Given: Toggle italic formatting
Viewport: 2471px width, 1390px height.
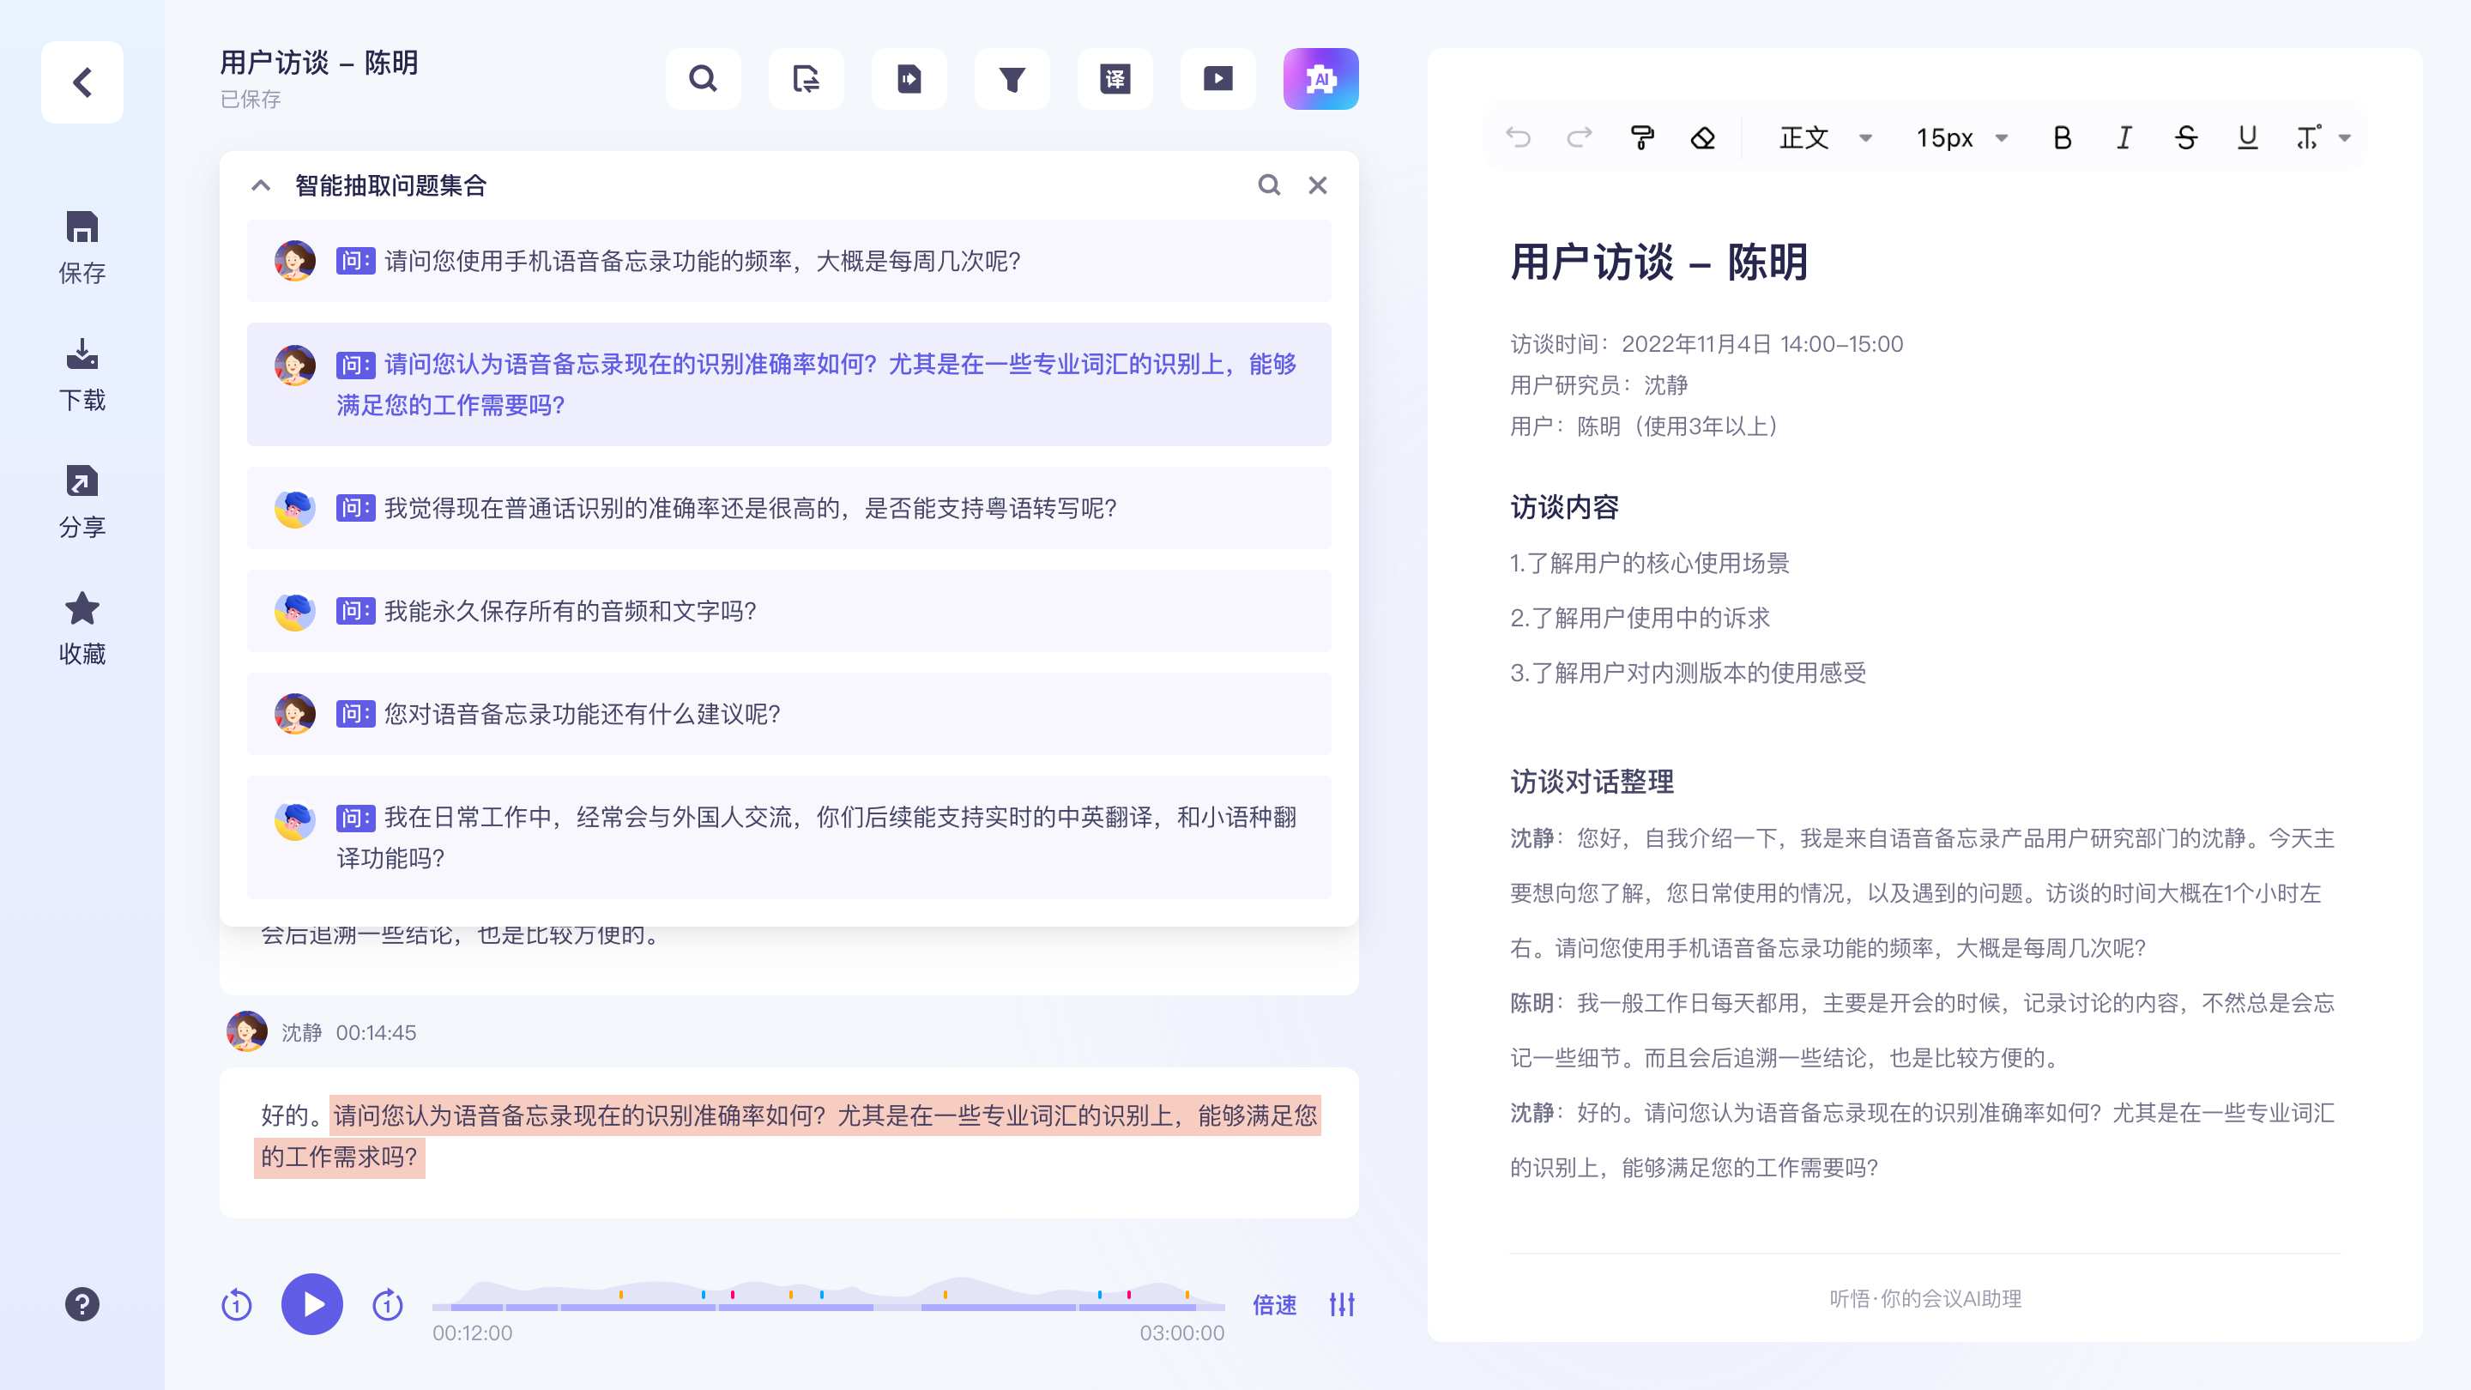Looking at the screenshot, I should click(x=2124, y=138).
